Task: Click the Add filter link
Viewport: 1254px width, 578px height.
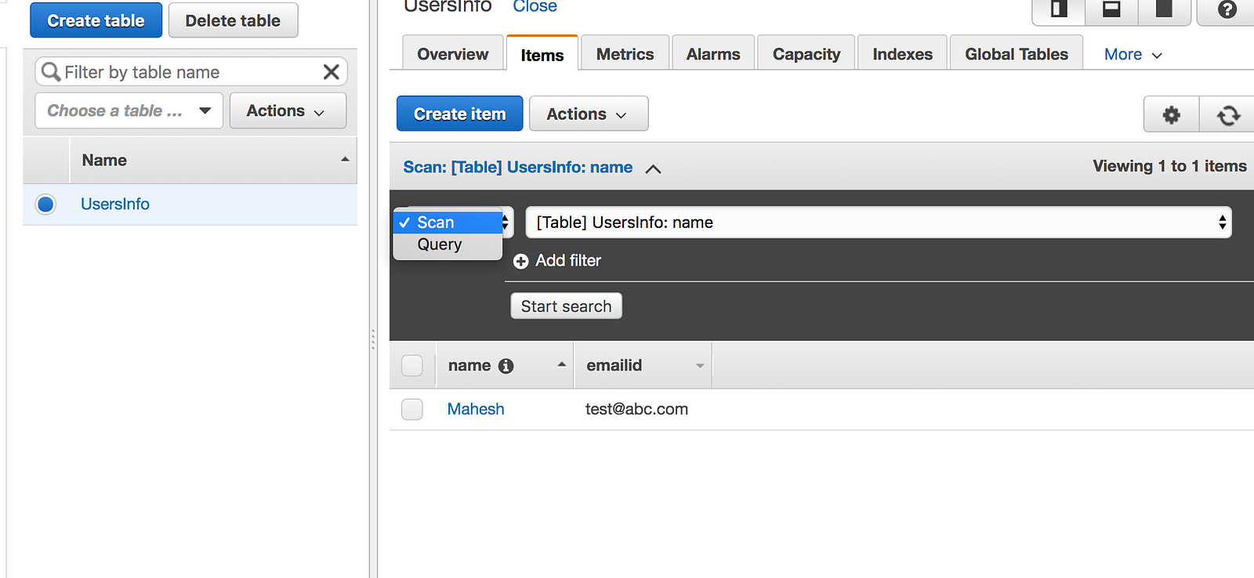Action: point(568,261)
